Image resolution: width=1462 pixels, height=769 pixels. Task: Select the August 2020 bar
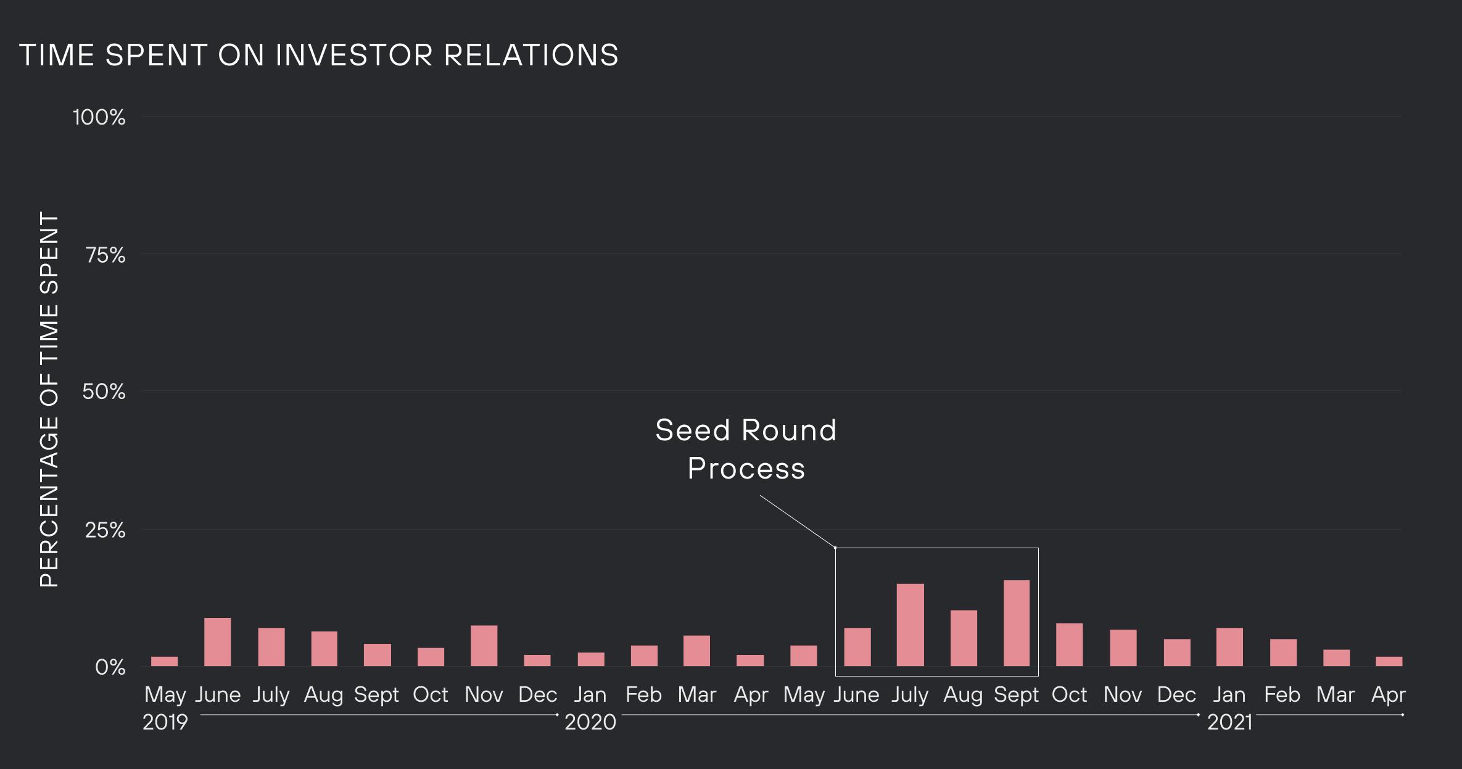click(964, 638)
